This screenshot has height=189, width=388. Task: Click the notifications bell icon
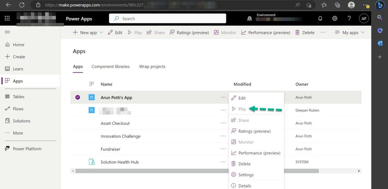coord(320,19)
